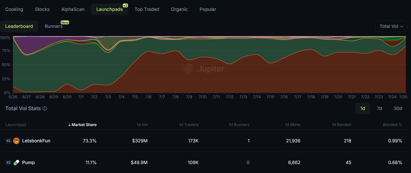Switch to the Runners sub-tab
This screenshot has width=411, height=173.
[x=53, y=26]
